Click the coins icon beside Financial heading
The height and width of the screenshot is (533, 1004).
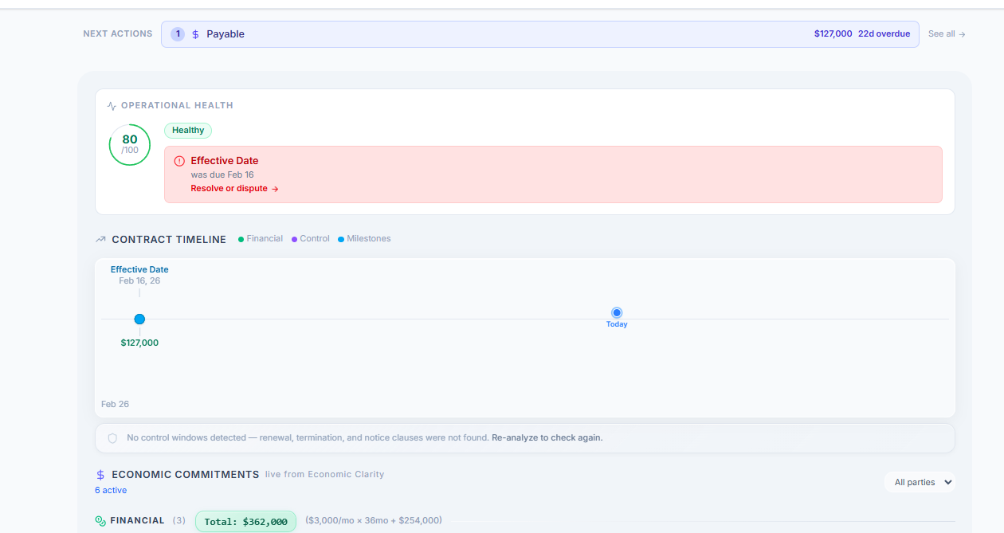tap(100, 521)
